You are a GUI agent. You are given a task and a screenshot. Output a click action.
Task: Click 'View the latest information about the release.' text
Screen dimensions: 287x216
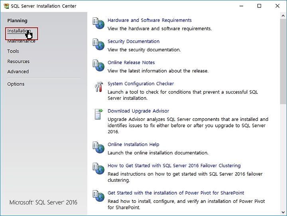tap(158, 71)
